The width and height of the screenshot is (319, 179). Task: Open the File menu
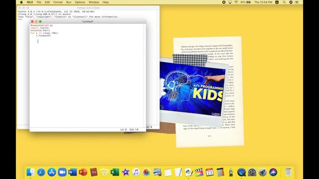(x=39, y=2)
